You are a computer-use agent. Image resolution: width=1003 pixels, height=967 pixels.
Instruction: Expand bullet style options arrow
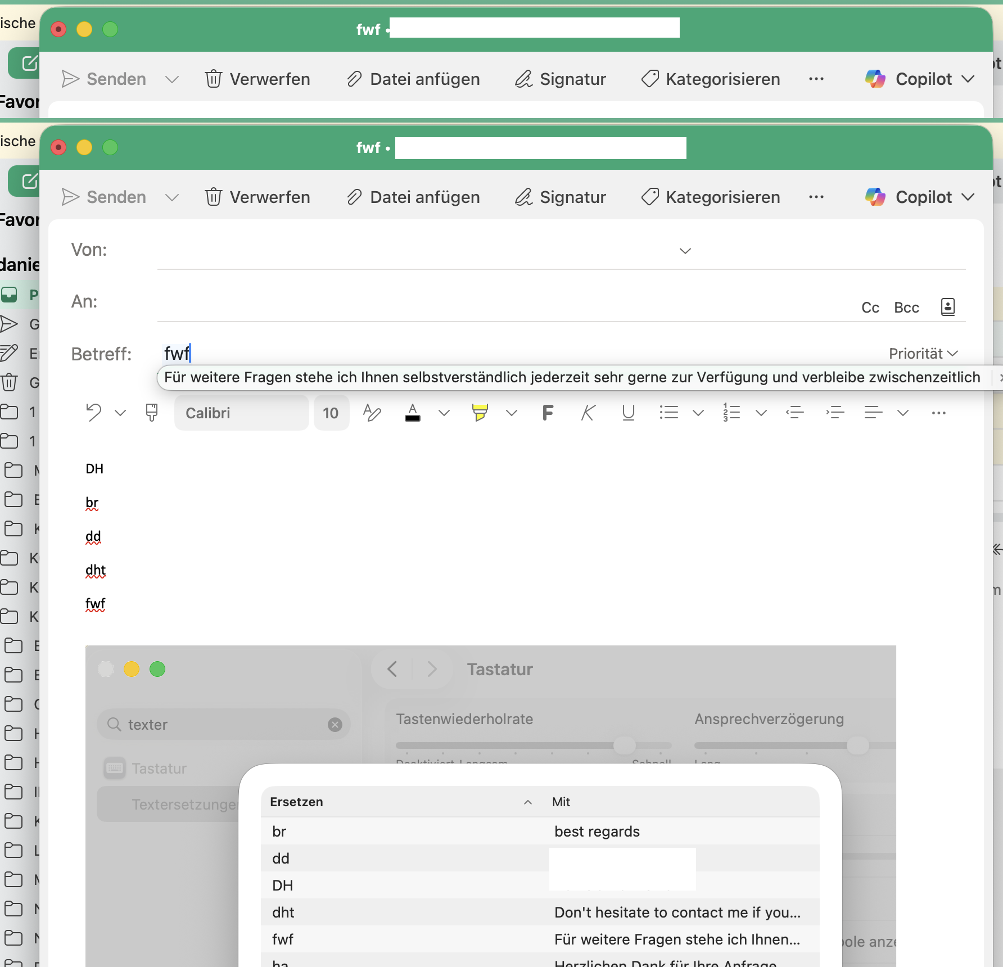pos(698,413)
